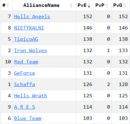Screen dimensions: 130x124
Task: Open the Hells Wrath link
Action: click(31, 96)
